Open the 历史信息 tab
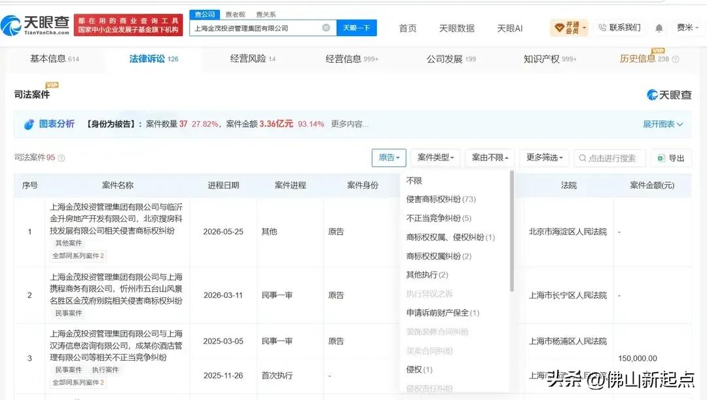Viewport: 707px width, 400px height. tap(644, 59)
